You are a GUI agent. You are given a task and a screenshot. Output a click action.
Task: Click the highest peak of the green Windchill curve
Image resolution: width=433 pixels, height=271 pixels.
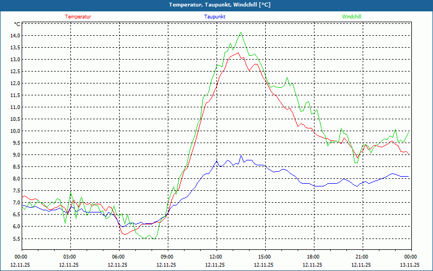(241, 33)
